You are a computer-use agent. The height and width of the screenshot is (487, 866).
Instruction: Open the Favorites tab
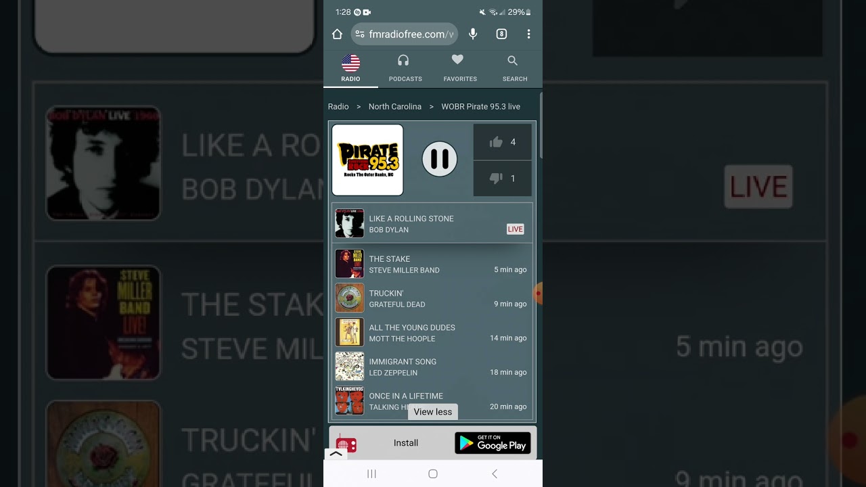click(x=460, y=69)
